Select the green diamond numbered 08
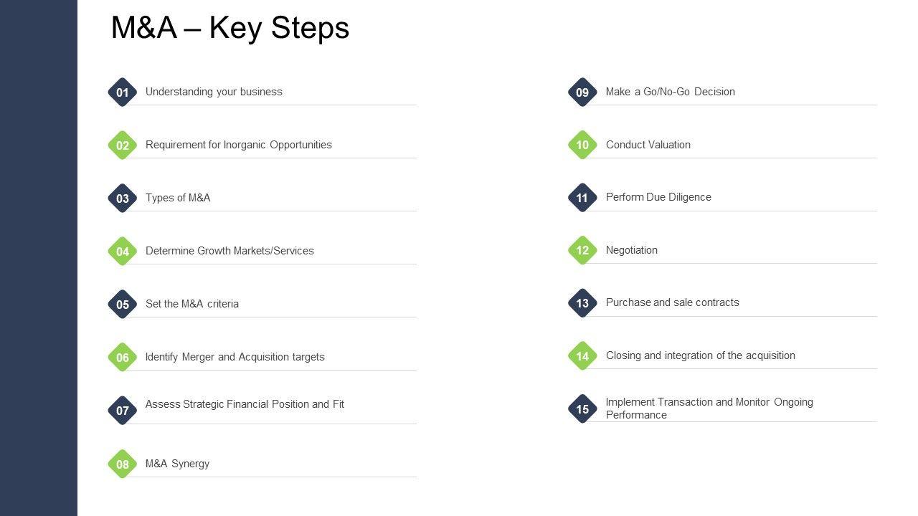Screen dimensions: 918x516 (x=123, y=464)
